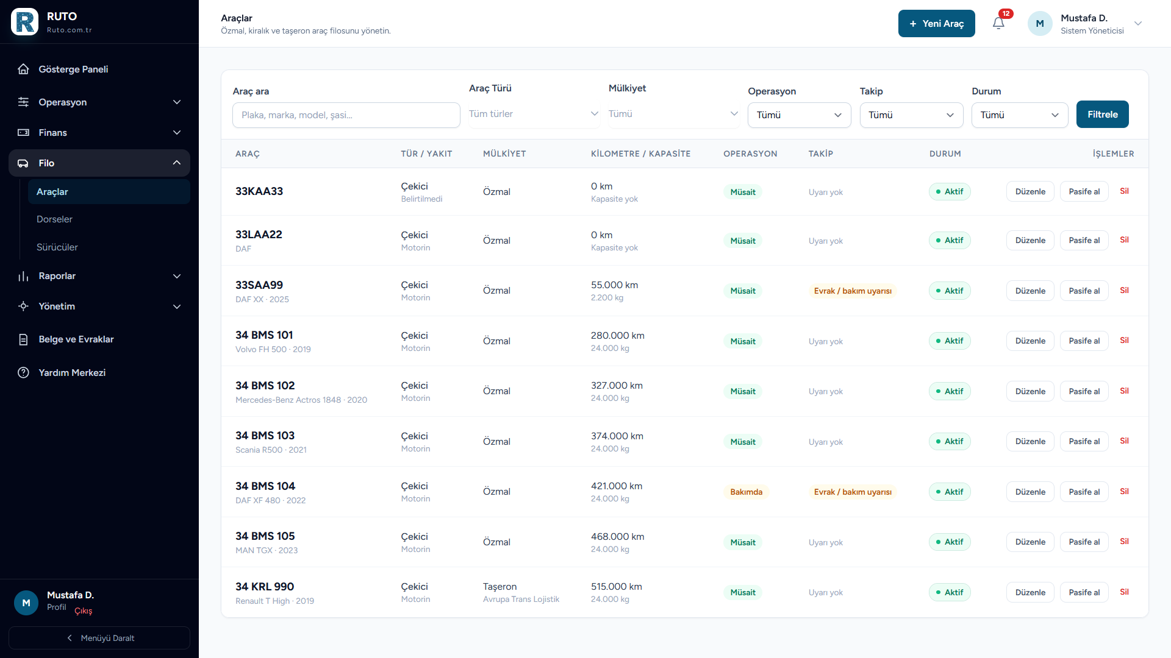Toggle 34 BMS 104 with Pasife al
1171x658 pixels.
click(1084, 492)
